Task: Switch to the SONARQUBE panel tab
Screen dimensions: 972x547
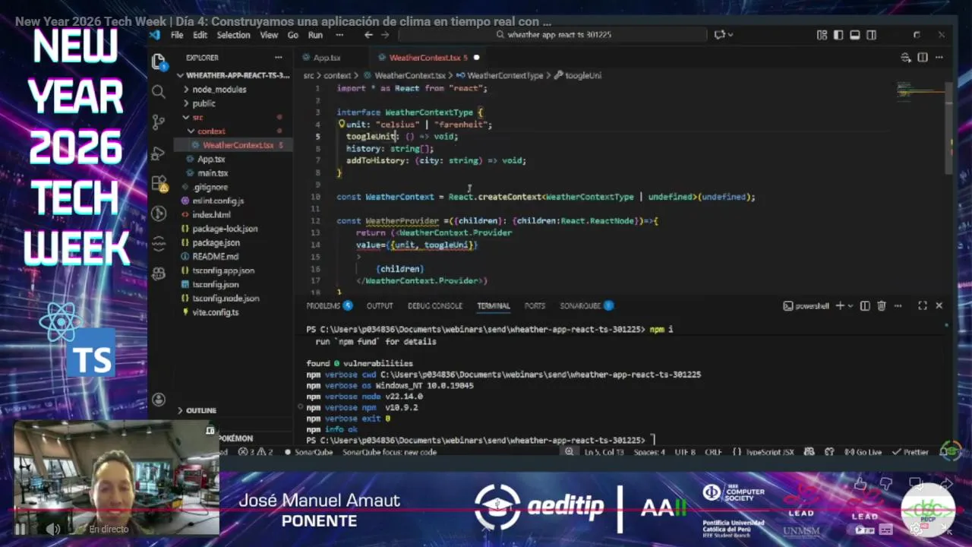Action: pos(586,305)
